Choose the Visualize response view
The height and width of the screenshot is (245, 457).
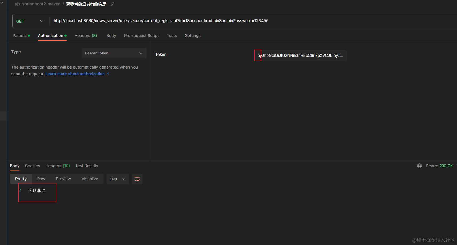[90, 179]
